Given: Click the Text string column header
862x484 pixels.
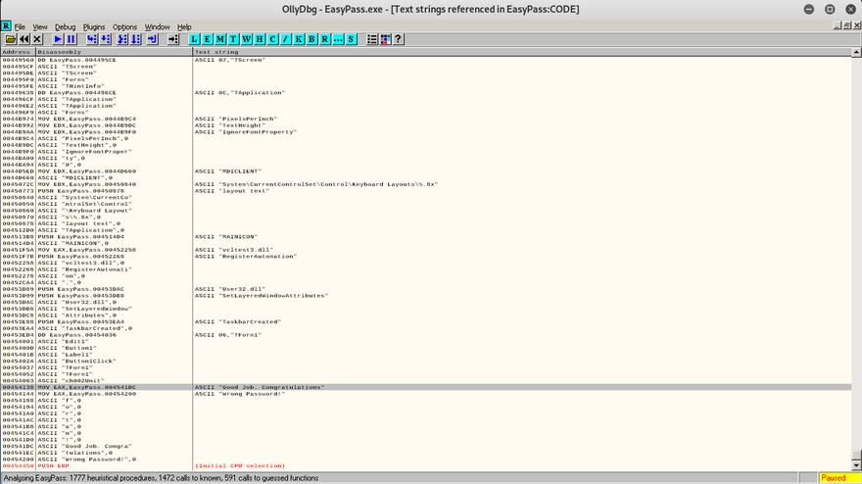Looking at the screenshot, I should pyautogui.click(x=522, y=52).
